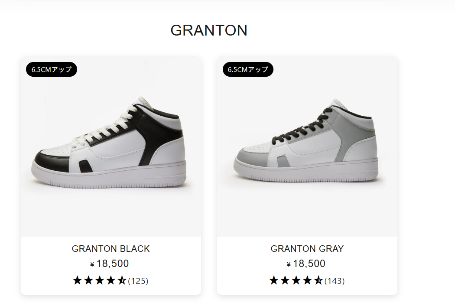The height and width of the screenshot is (306, 455).
Task: Click the third star under GRANTON GRAY
Action: coord(296,280)
